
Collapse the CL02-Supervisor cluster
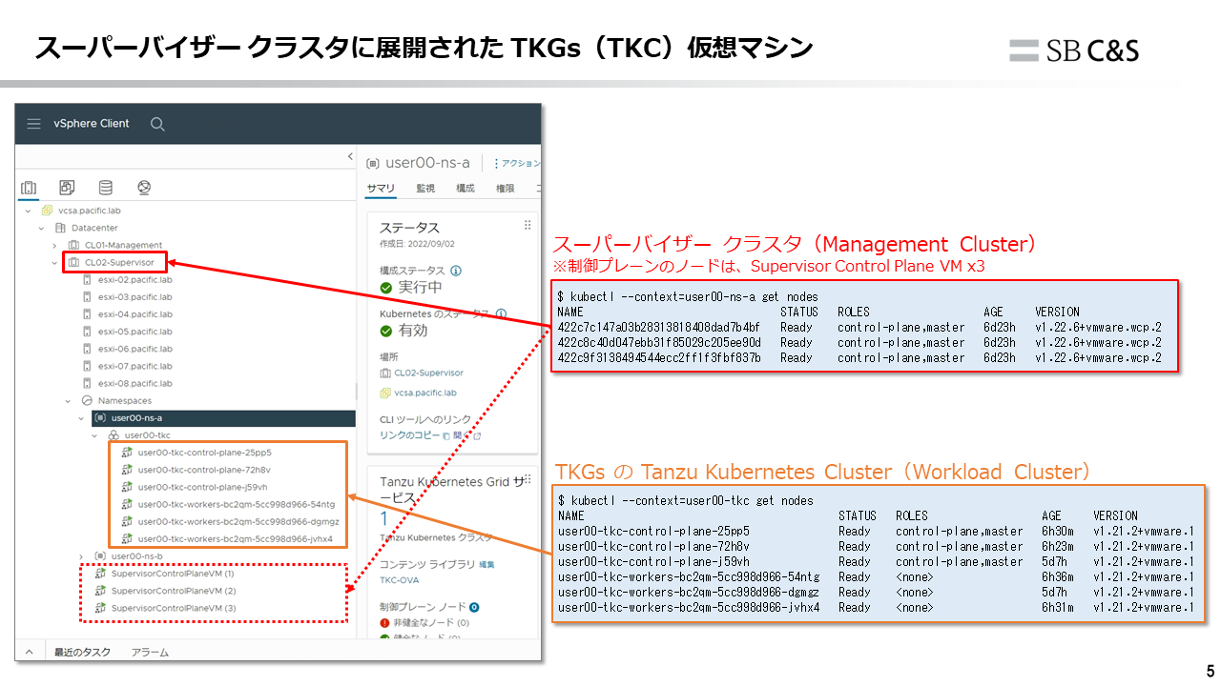coord(54,262)
